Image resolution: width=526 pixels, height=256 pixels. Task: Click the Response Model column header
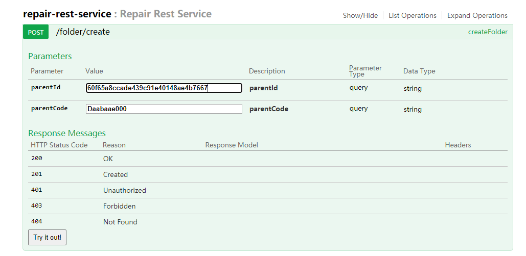click(232, 145)
